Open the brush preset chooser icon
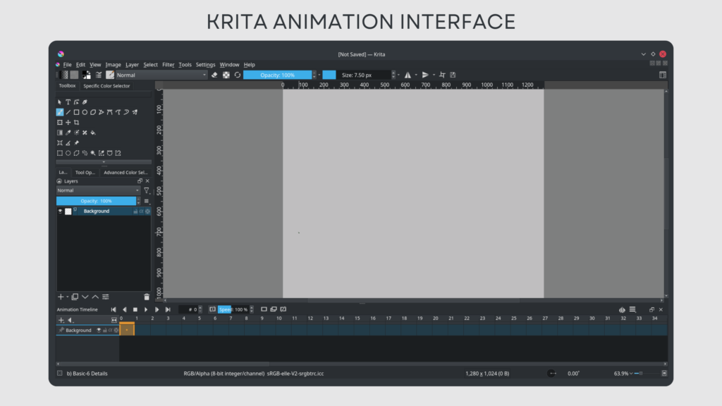Image resolution: width=722 pixels, height=406 pixels. [x=110, y=75]
